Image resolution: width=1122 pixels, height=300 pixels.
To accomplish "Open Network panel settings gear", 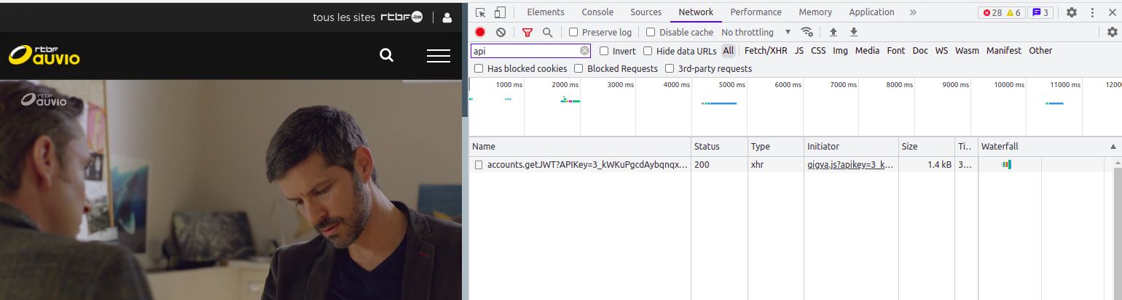I will coord(1112,32).
